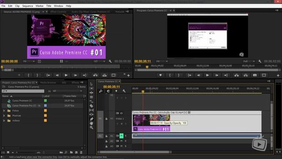282x159 pixels.
Task: Click Extract button in Program monitor
Action: click(x=246, y=75)
